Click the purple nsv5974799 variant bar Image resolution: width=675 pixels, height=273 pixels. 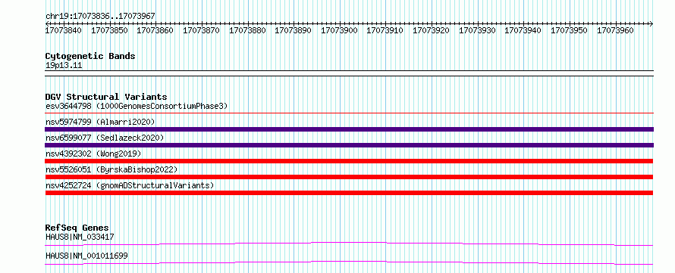pyautogui.click(x=349, y=129)
